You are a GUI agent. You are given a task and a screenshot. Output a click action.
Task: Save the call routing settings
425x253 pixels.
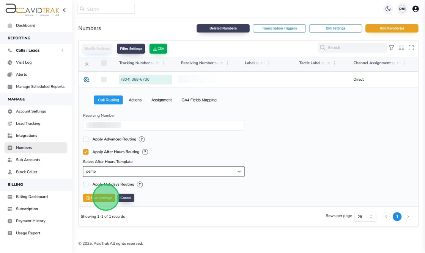(99, 198)
